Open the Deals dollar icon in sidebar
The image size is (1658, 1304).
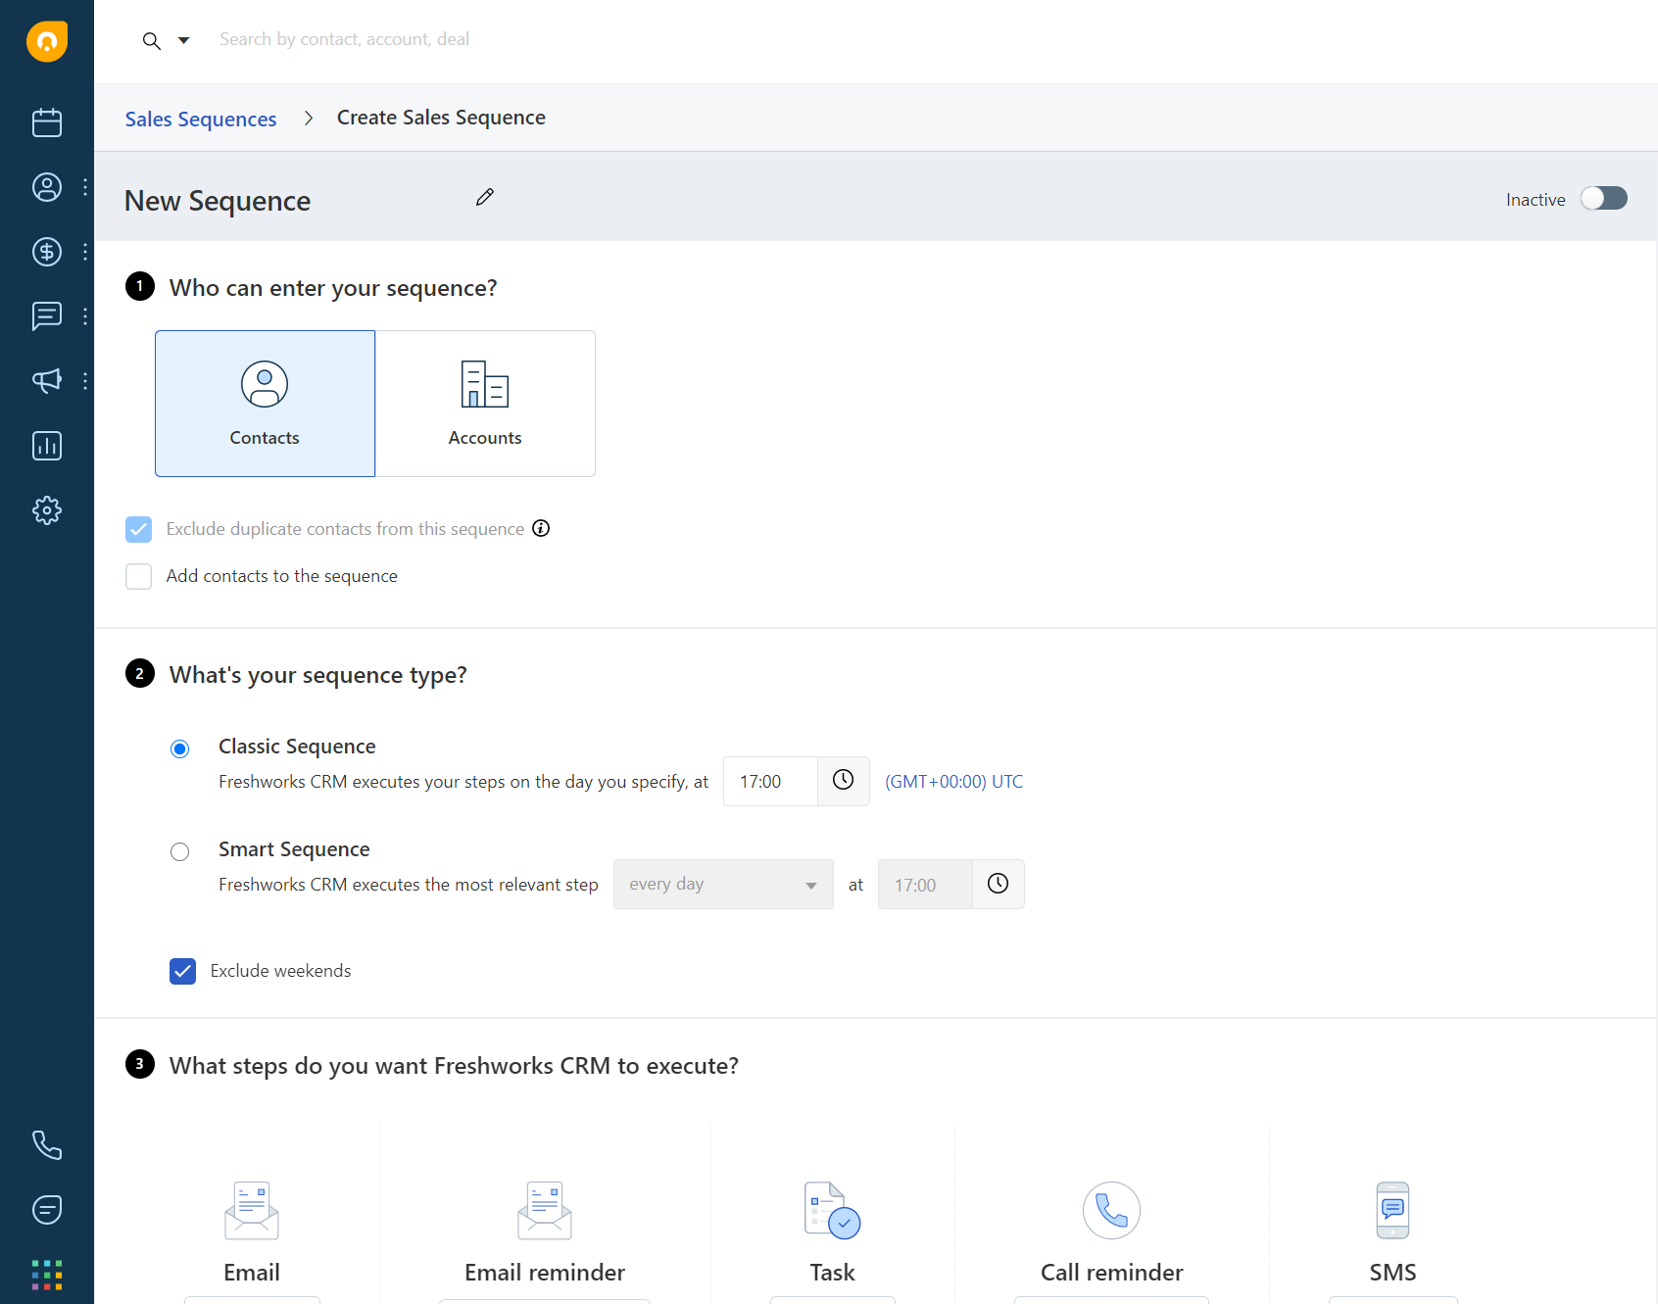(x=46, y=252)
